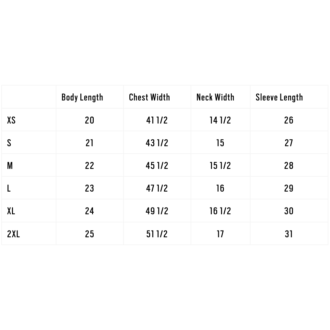Viewport: 330px width, 330px height.
Task: Select the XS size row label
Action: [x=11, y=120]
